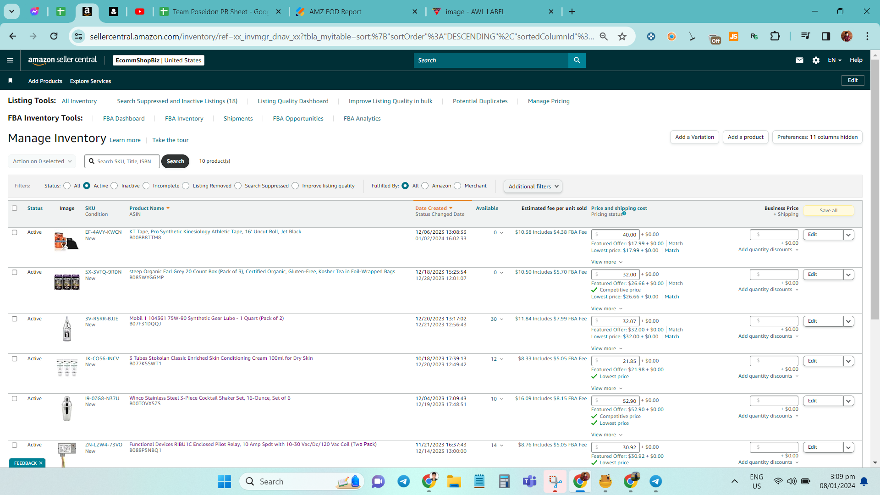Select the Inactive status radio button
Image resolution: width=880 pixels, height=495 pixels.
(x=114, y=186)
